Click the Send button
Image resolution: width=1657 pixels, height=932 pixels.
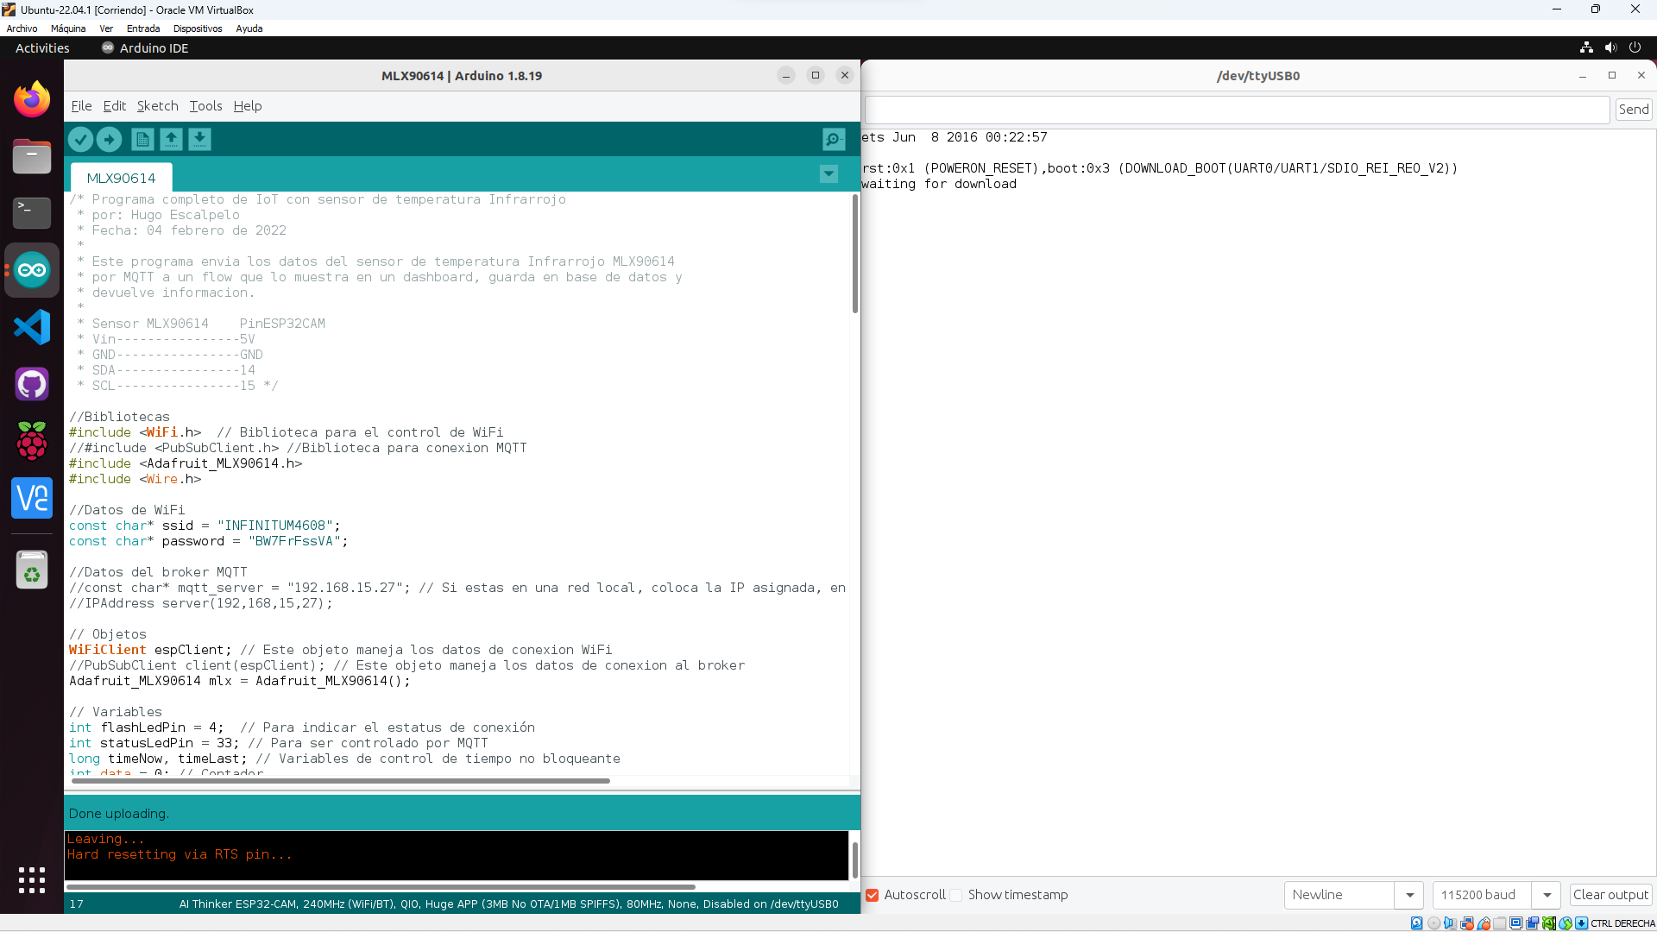[1633, 110]
